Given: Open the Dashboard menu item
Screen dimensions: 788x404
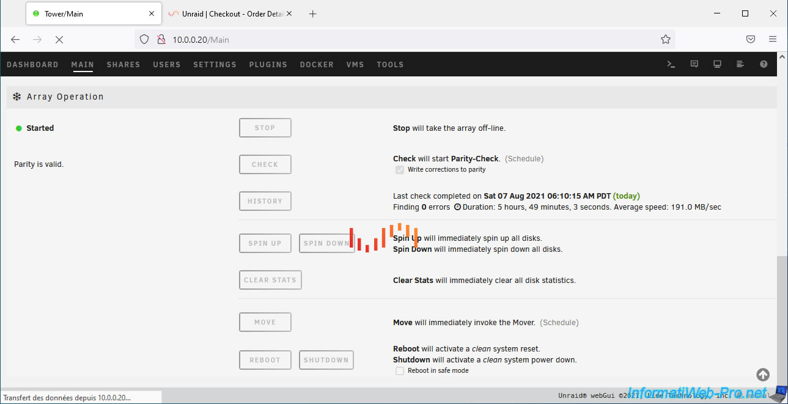Looking at the screenshot, I should [x=32, y=65].
